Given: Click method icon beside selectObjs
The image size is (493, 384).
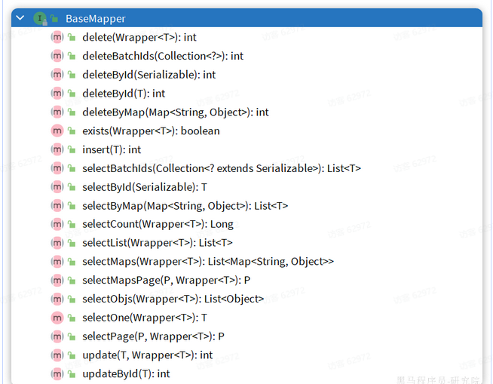Looking at the screenshot, I should coord(57,299).
